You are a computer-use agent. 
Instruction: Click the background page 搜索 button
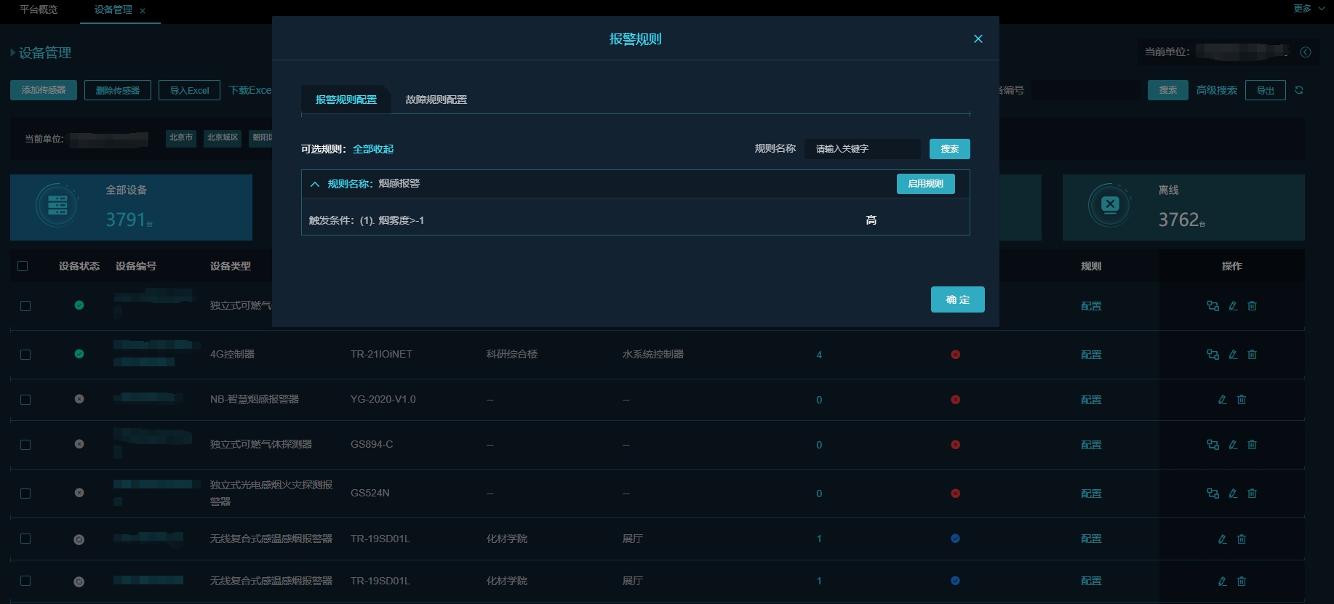pos(1168,90)
